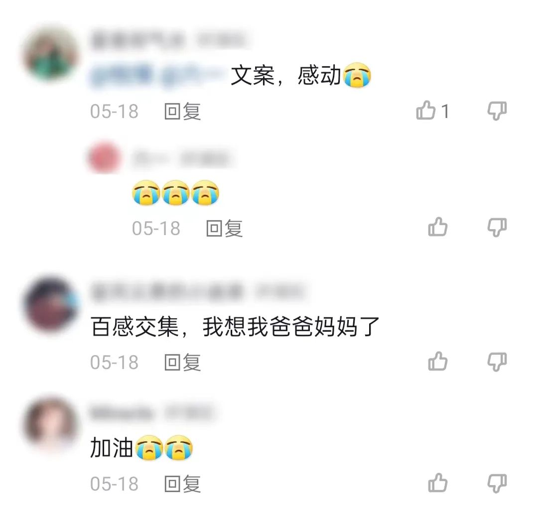
Task: Dislike the '加油' comment
Action: click(x=497, y=483)
